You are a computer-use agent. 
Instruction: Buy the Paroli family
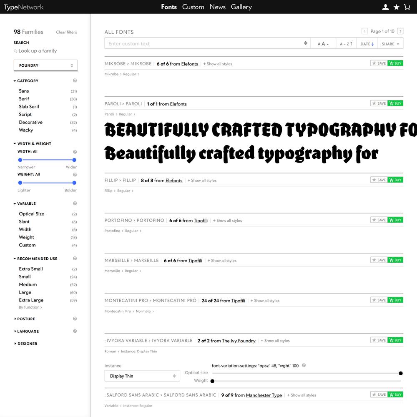pos(395,103)
